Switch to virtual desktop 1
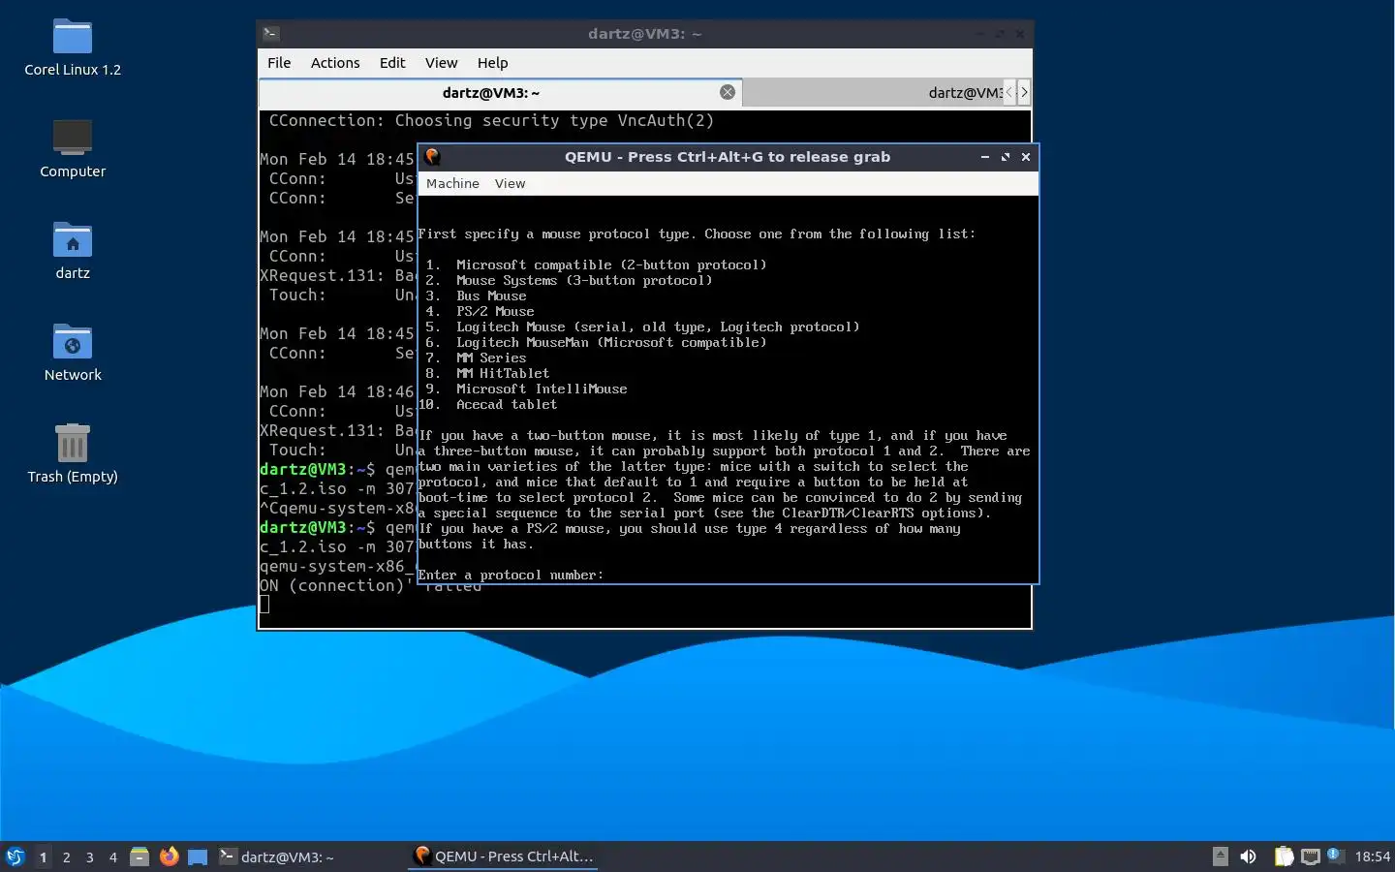The height and width of the screenshot is (872, 1395). (x=43, y=857)
